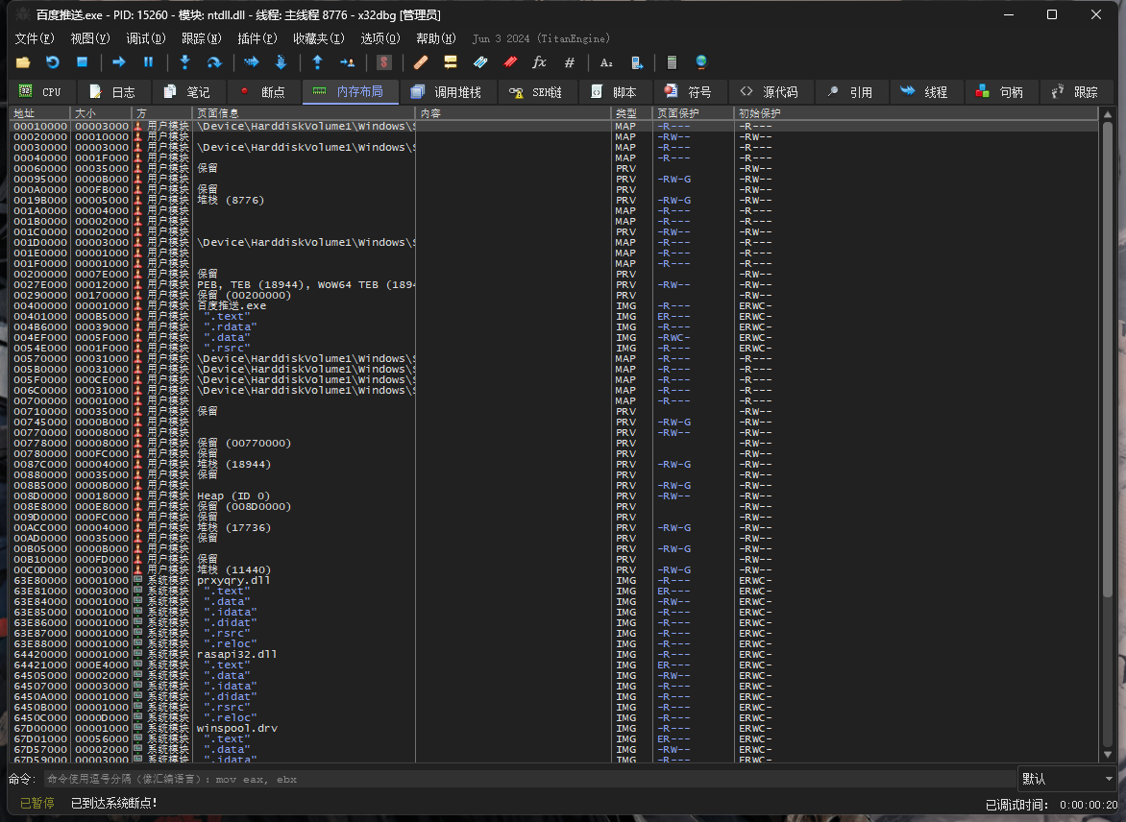Switch to the 调用堆栈 tab

(449, 92)
